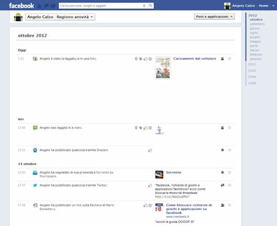The height and width of the screenshot is (226, 277).
Task: Jump to 2011 in the timeline sidebar
Action: (252, 64)
